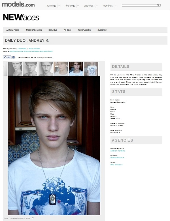Screen dimensions: 170x221
Task: Click the search magnifier icon
Action: point(158,5)
